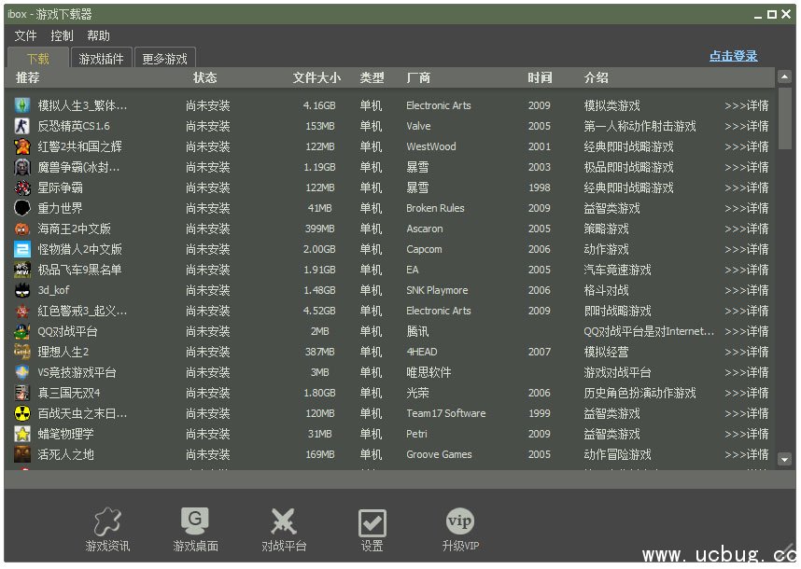Image resolution: width=801 pixels, height=569 pixels.
Task: Click the 怪物猎人2中文版 game icon
Action: (x=22, y=249)
